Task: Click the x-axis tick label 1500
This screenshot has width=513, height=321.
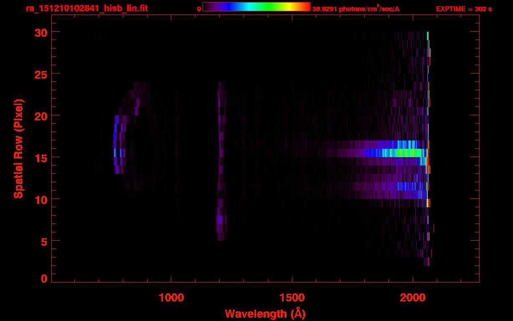Action: click(x=292, y=297)
